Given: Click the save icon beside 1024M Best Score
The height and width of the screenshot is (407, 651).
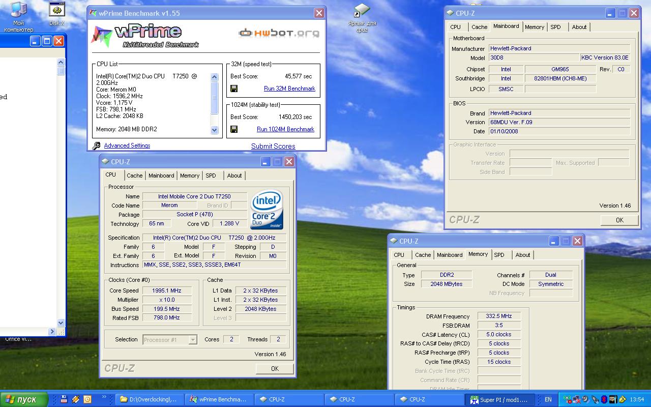Looking at the screenshot, I should point(234,129).
